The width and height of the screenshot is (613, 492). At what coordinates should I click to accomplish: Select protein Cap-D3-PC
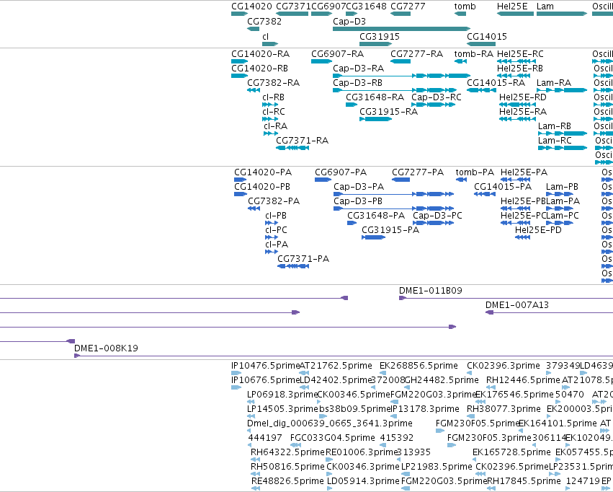coord(437,216)
